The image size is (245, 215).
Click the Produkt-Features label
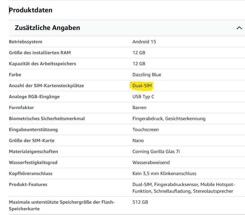(28, 184)
